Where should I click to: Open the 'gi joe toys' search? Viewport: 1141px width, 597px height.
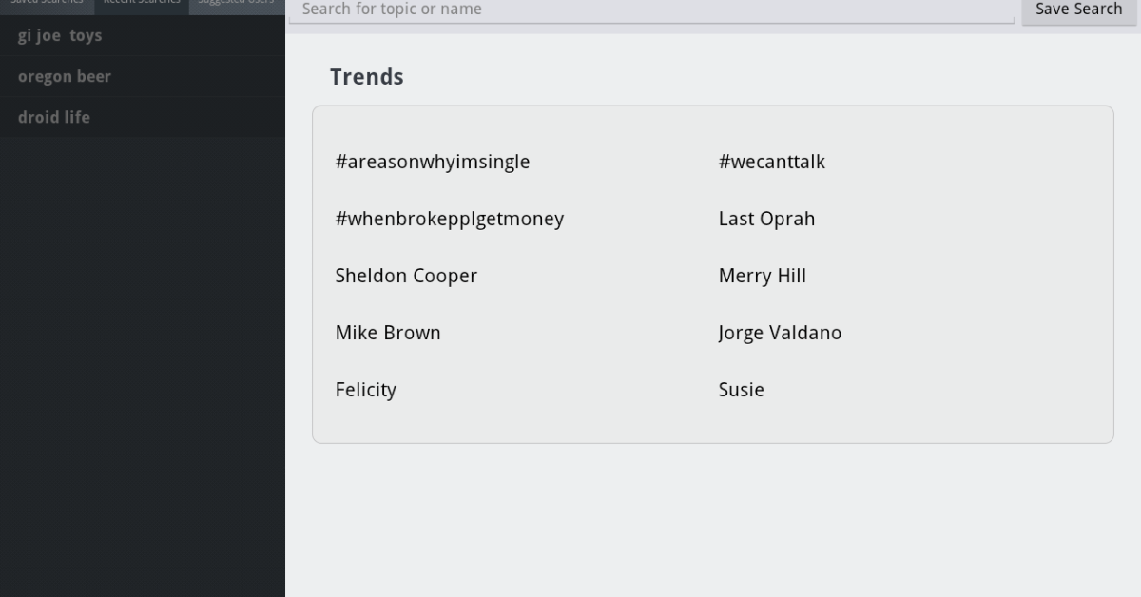click(60, 36)
